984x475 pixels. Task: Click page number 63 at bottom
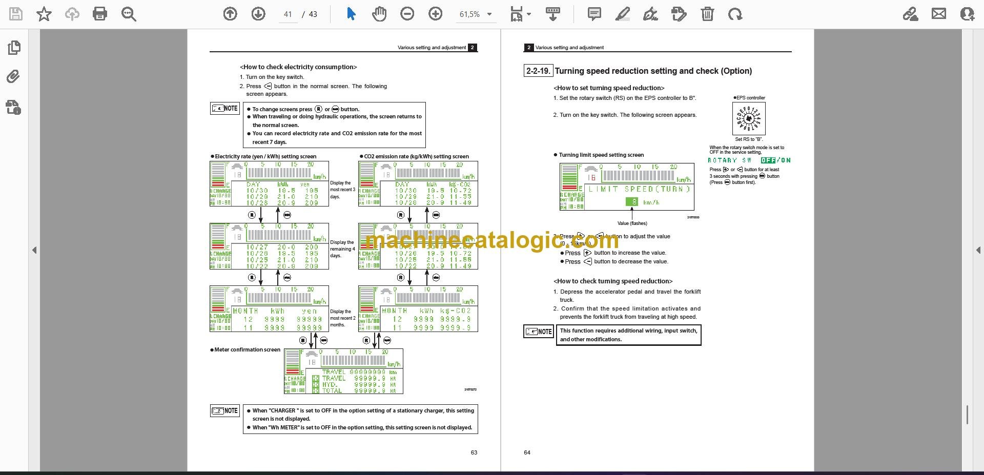pos(474,452)
